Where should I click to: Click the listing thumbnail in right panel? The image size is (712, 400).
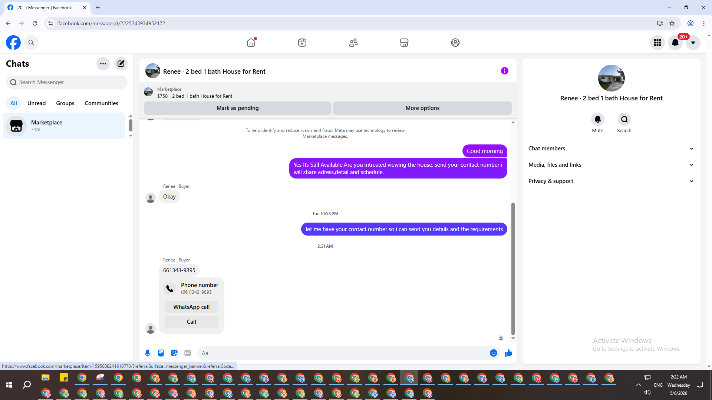point(612,78)
